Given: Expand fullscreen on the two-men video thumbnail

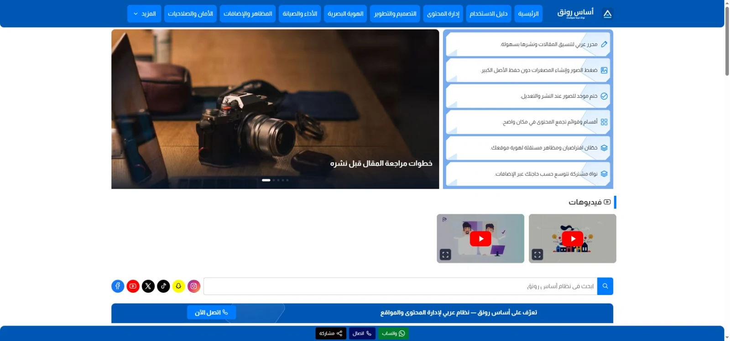Looking at the screenshot, I should (x=445, y=254).
